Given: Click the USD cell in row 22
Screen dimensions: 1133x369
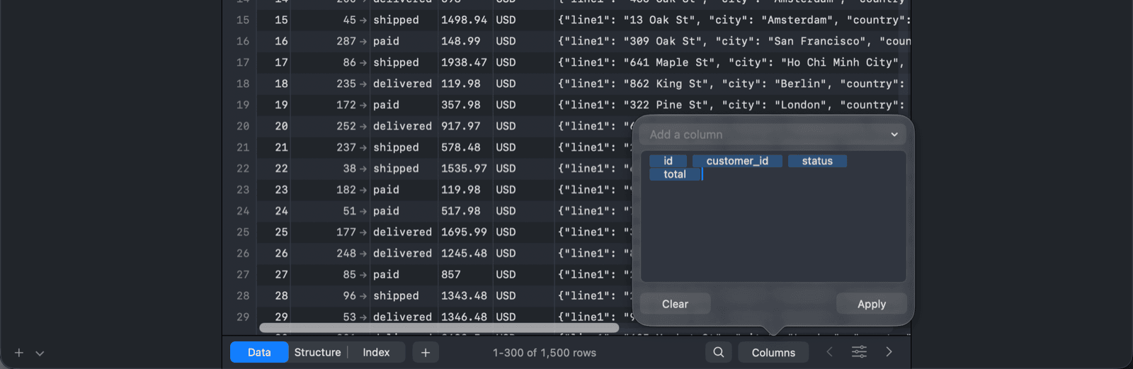Looking at the screenshot, I should tap(523, 169).
